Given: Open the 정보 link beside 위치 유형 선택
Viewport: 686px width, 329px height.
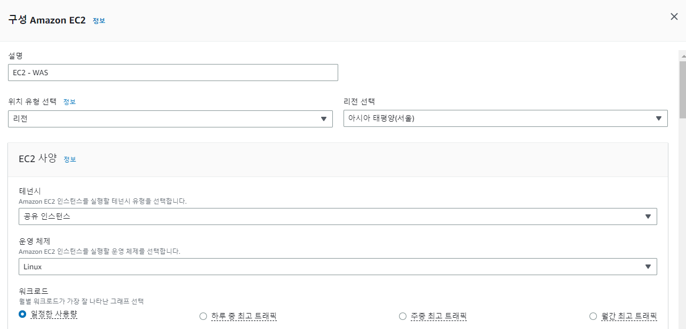Looking at the screenshot, I should pyautogui.click(x=69, y=102).
